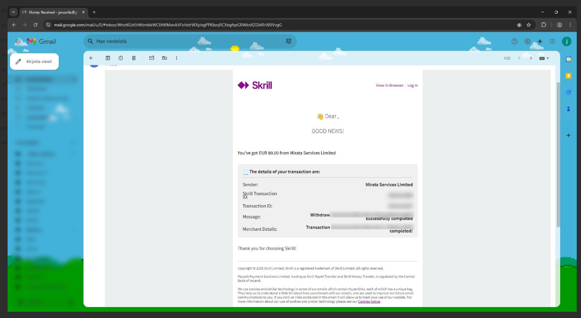Click the Log in link
The image size is (581, 318).
coord(413,85)
